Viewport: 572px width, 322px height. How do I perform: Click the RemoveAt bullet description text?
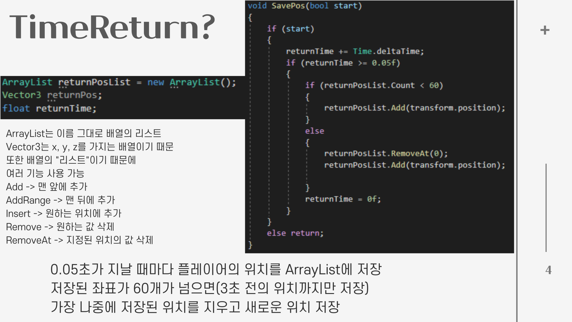click(79, 240)
